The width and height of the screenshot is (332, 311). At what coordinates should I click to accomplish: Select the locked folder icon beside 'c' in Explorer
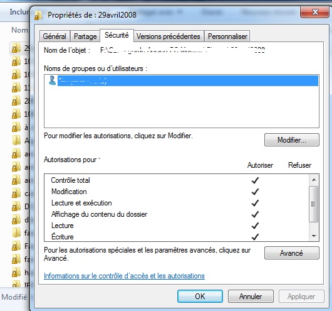tap(16, 193)
